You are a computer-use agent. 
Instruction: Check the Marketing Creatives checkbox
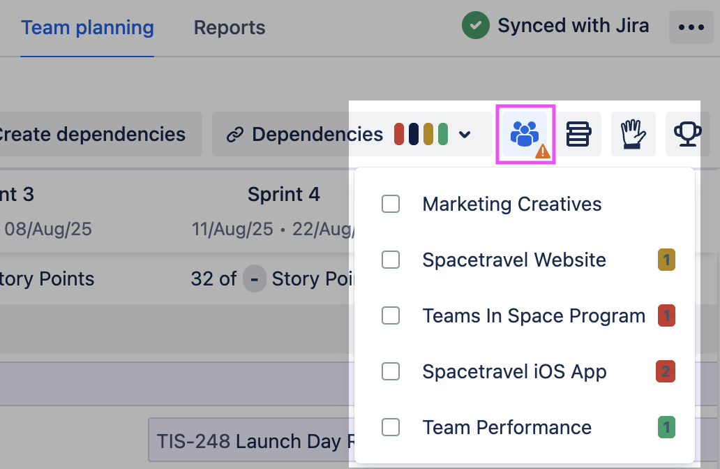[x=391, y=204]
